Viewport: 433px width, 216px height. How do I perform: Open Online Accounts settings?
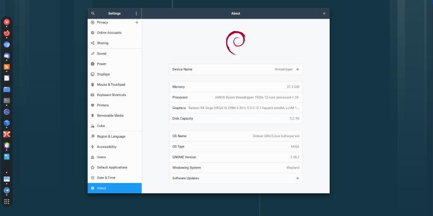109,33
